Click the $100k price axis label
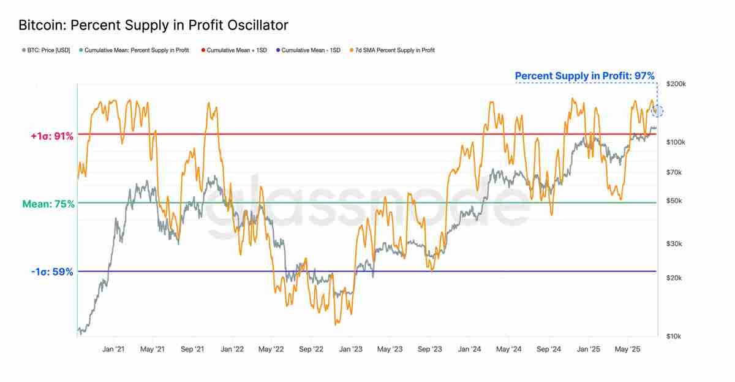This screenshot has height=382, width=735. [x=676, y=142]
